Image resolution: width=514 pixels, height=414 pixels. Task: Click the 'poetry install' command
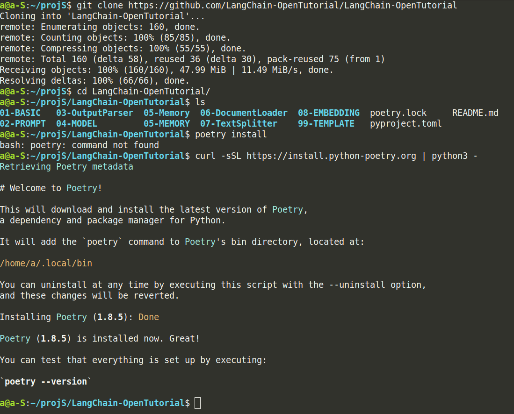231,135
